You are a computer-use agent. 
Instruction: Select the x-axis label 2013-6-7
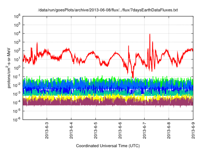144,130
